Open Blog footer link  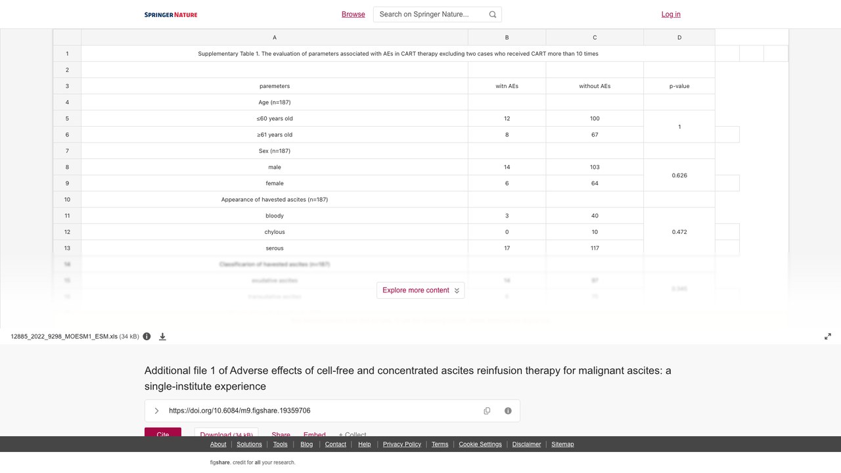click(x=307, y=444)
